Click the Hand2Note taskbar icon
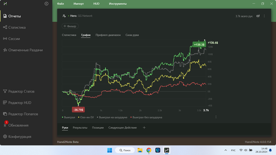The width and height of the screenshot is (276, 155). pos(166,150)
